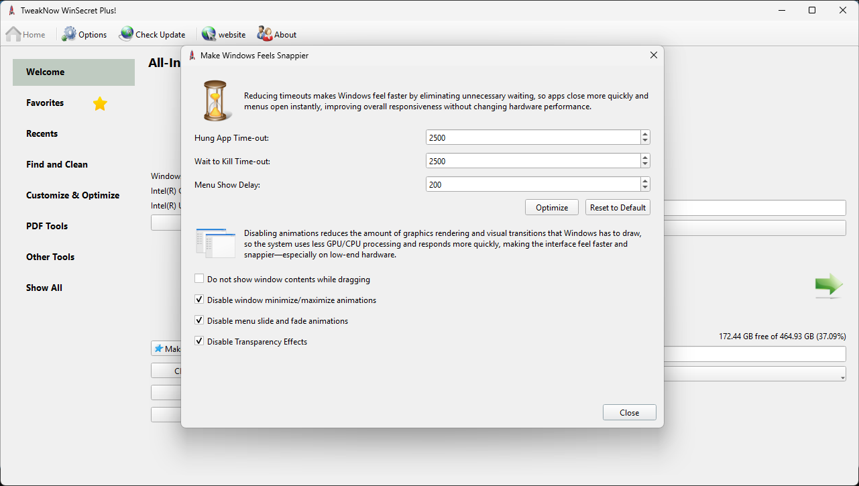Image resolution: width=859 pixels, height=486 pixels.
Task: Increase Menu Show Delay using spinner
Action: pyautogui.click(x=645, y=181)
